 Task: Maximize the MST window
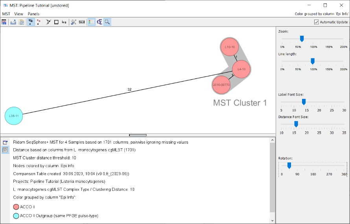coord(325,5)
